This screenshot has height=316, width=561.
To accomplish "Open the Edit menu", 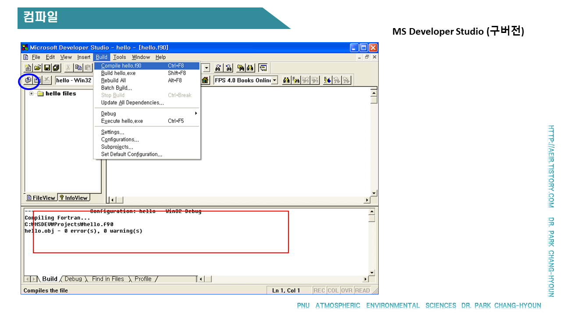I will (50, 57).
